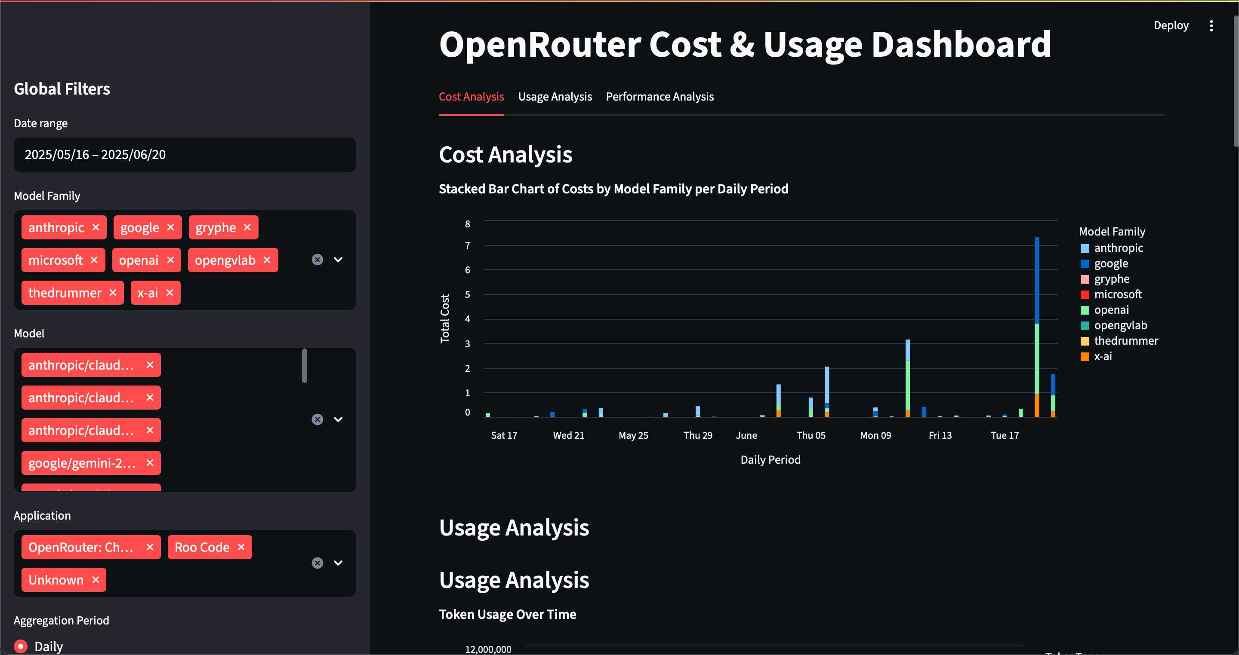Toggle microsoft legend swatch in chart
The width and height of the screenshot is (1239, 655).
(x=1085, y=294)
